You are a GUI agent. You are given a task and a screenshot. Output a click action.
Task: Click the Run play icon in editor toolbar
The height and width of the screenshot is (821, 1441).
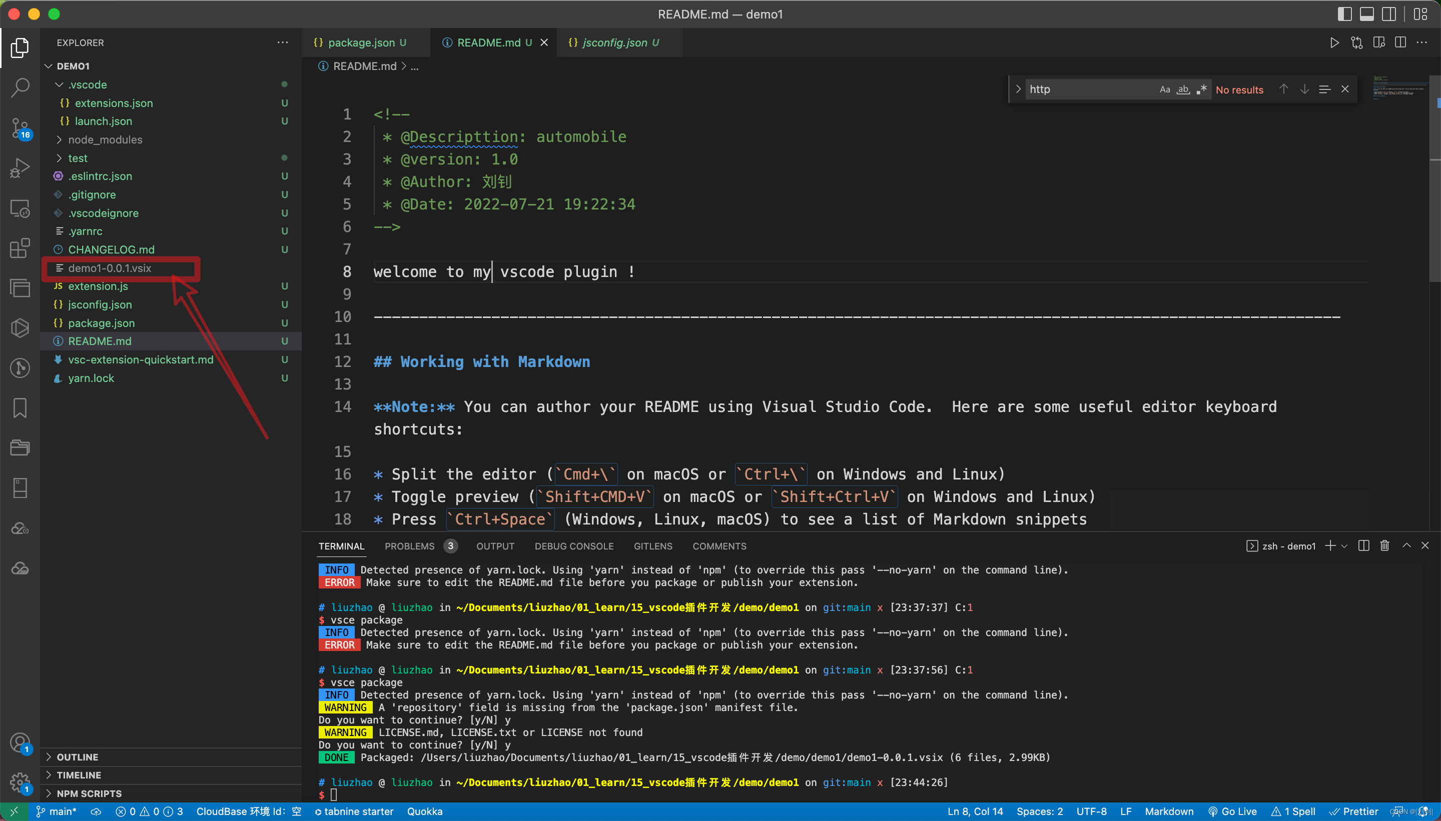[1334, 43]
